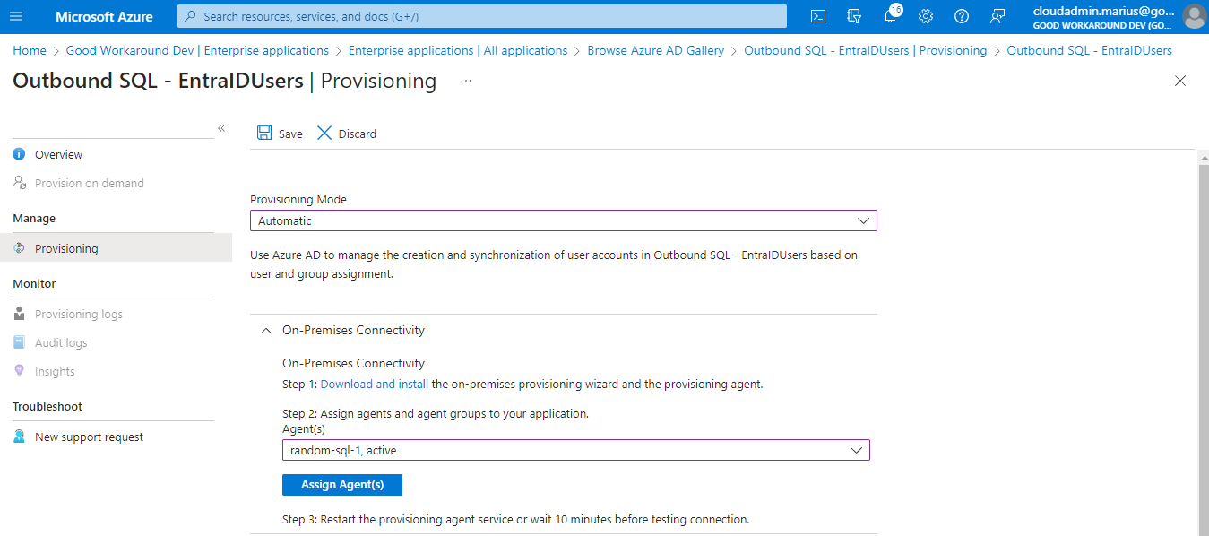Screen dimensions: 1209x536
Task: Open the Provisioning Mode dropdown
Action: 563,220
